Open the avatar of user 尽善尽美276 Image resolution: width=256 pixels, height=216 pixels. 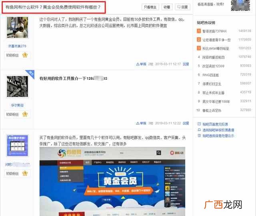(18, 27)
